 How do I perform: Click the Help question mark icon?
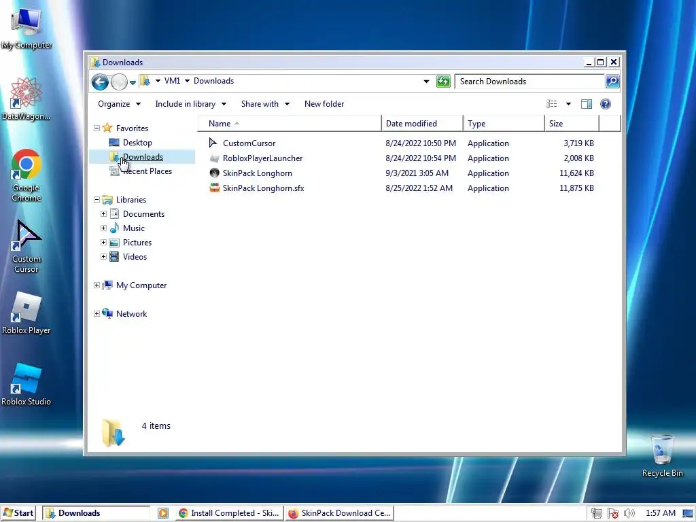point(606,104)
